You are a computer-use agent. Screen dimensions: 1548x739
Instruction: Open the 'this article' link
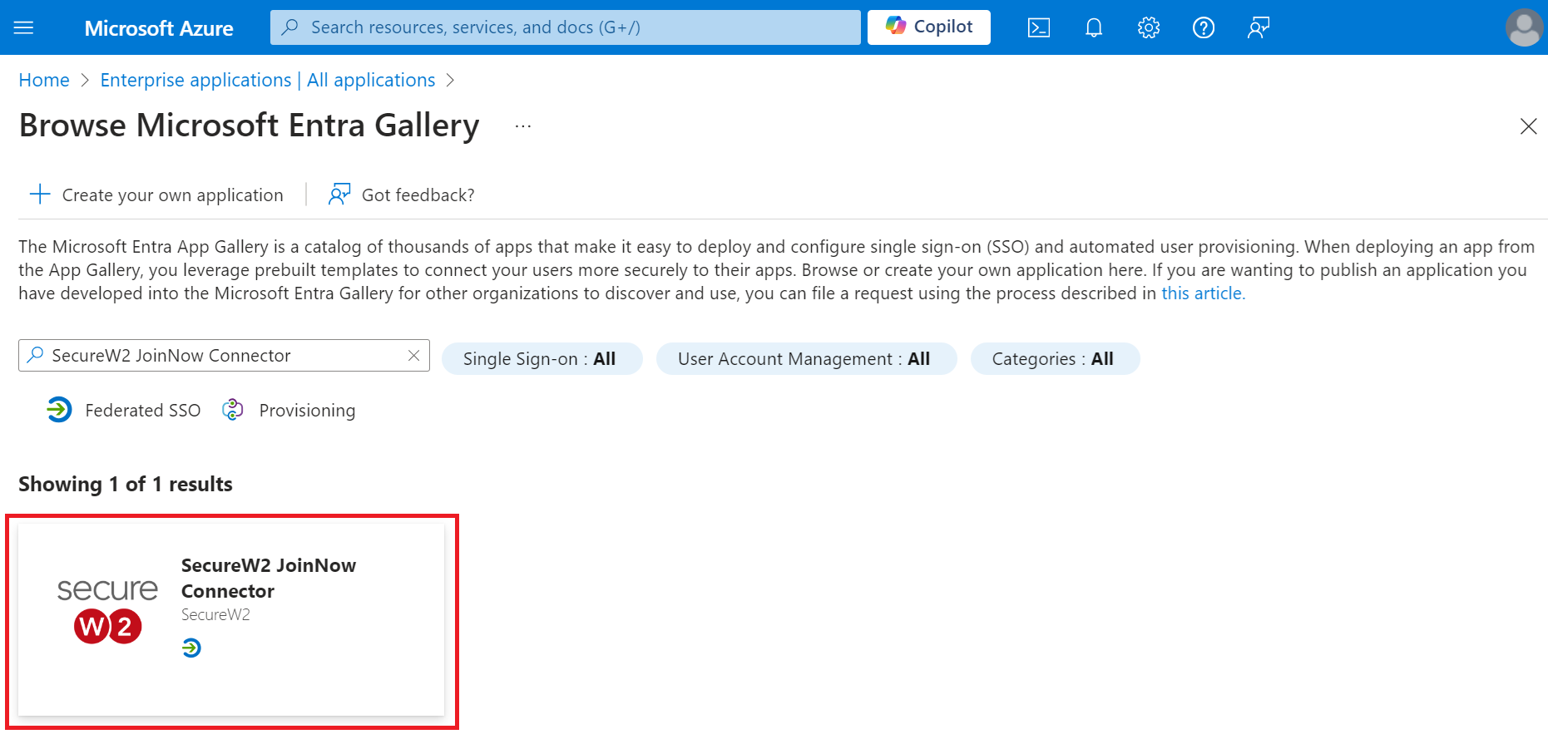[x=1202, y=293]
